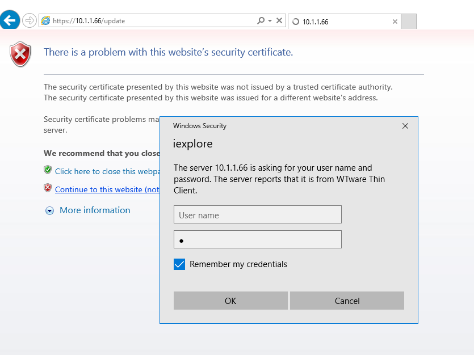Dismiss the Windows Security dialog with its X
This screenshot has width=474, height=355.
(405, 126)
